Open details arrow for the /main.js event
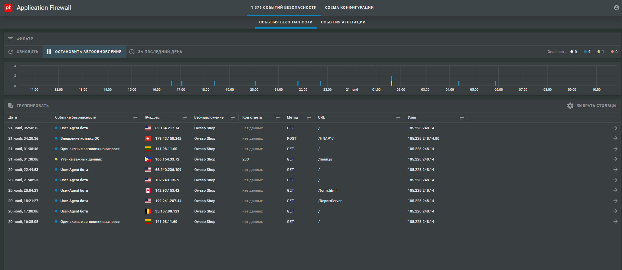The height and width of the screenshot is (270, 622). point(615,159)
